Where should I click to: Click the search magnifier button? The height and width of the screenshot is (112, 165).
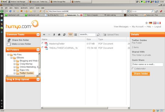[98, 35]
